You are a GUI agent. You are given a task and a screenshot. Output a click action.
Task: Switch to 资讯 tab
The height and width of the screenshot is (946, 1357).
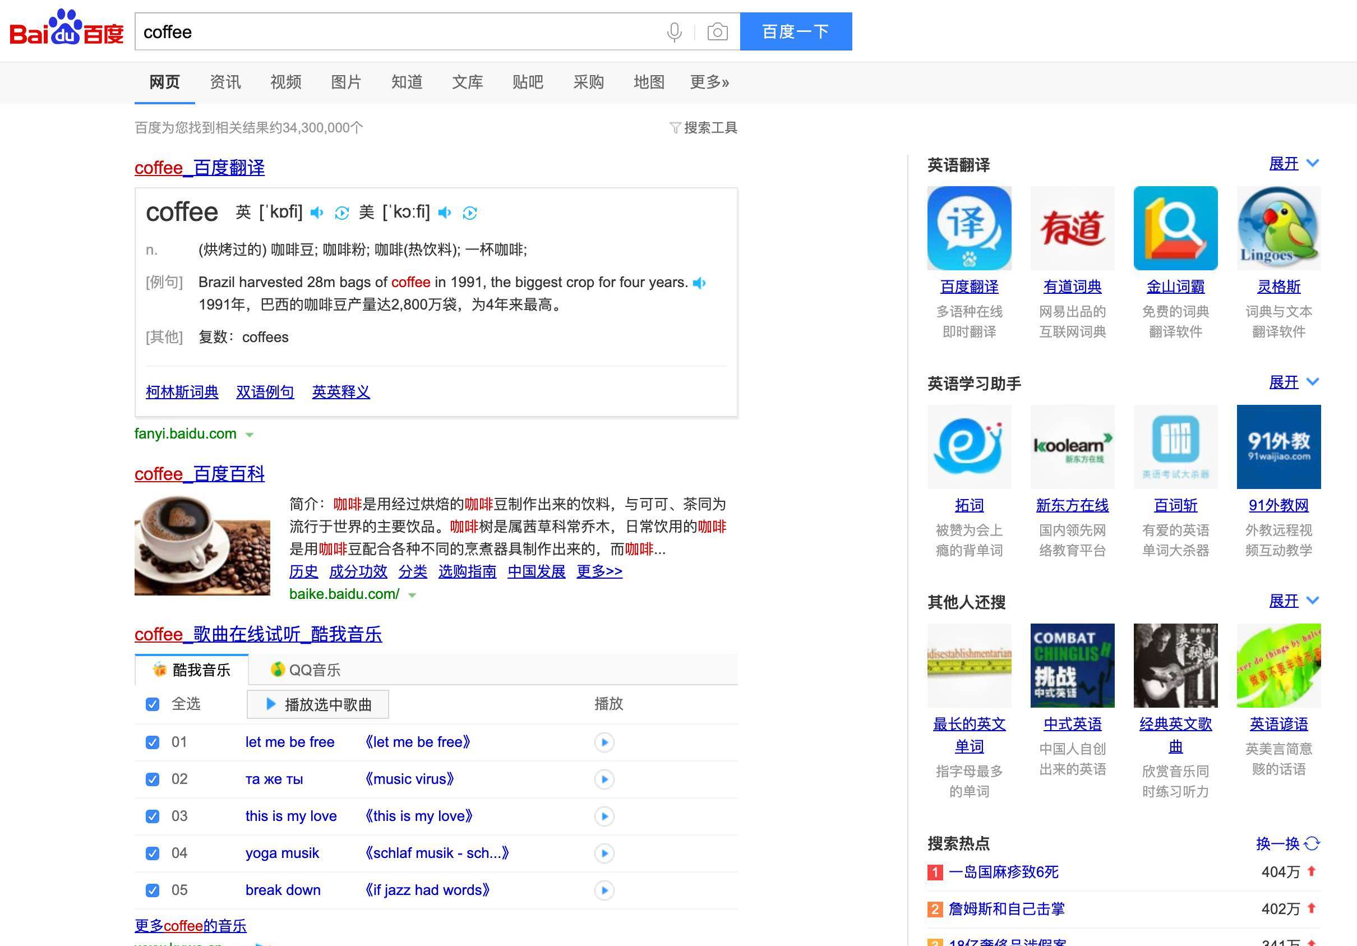tap(225, 82)
